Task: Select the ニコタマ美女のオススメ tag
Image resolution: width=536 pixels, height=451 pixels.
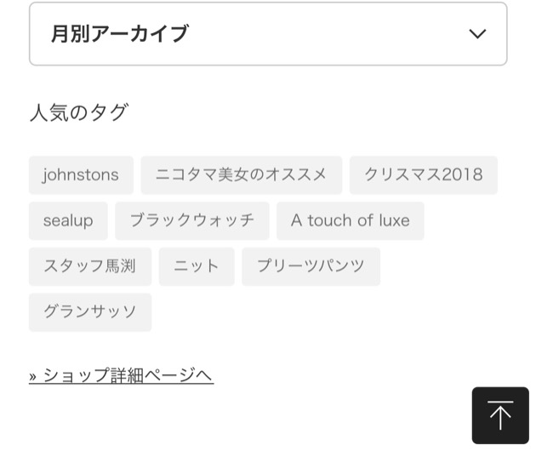Action: [242, 175]
